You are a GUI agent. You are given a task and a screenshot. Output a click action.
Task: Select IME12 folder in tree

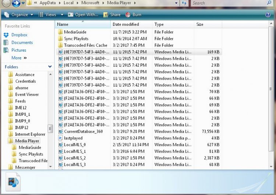(x=21, y=108)
